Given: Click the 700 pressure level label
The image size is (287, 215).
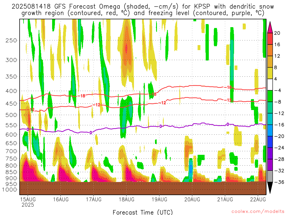Looking at the screenshot, I should coord(11,151).
